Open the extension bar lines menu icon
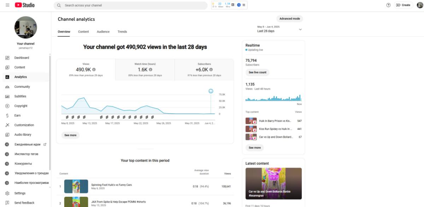The width and height of the screenshot is (424, 207). (244, 5)
